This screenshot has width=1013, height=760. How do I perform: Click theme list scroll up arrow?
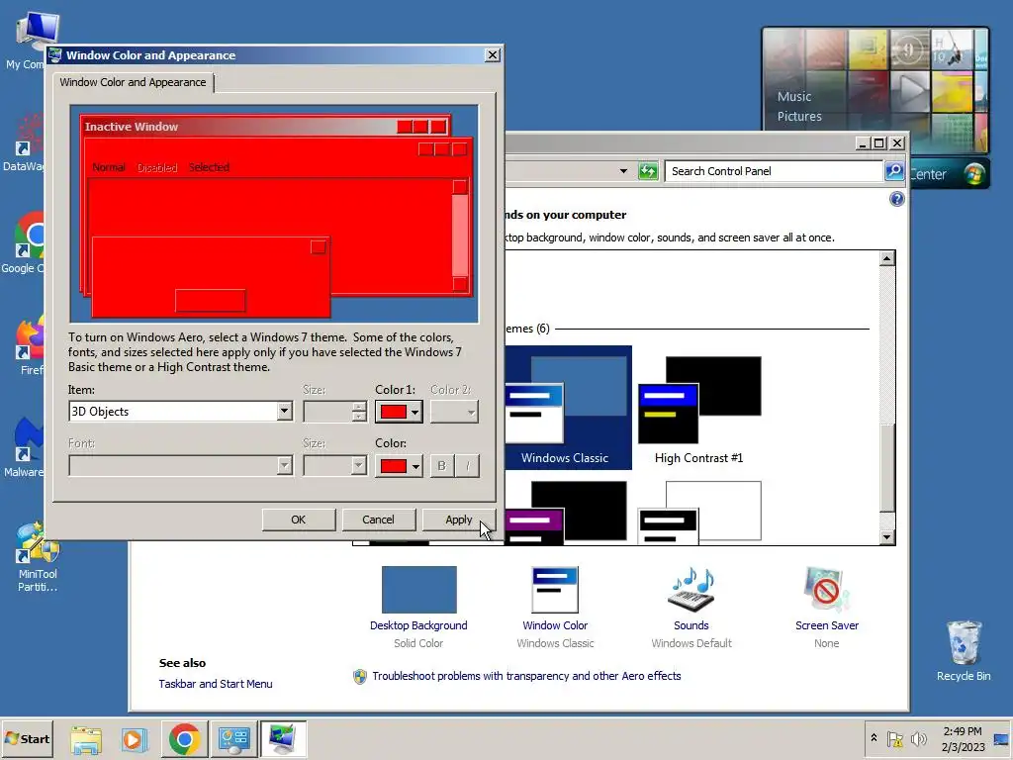(x=887, y=258)
